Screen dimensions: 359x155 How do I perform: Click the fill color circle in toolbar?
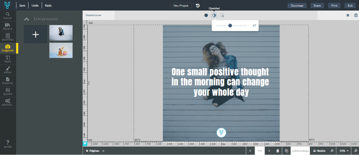tap(206, 15)
